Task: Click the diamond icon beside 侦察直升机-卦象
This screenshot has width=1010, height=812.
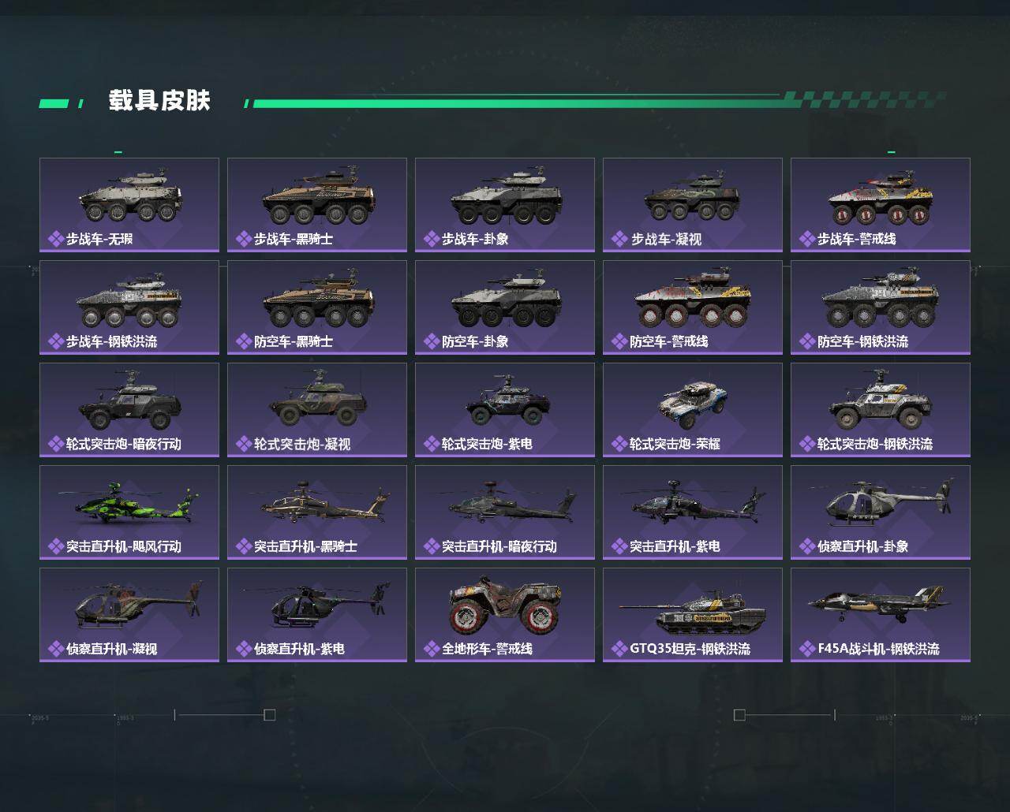Action: click(806, 546)
